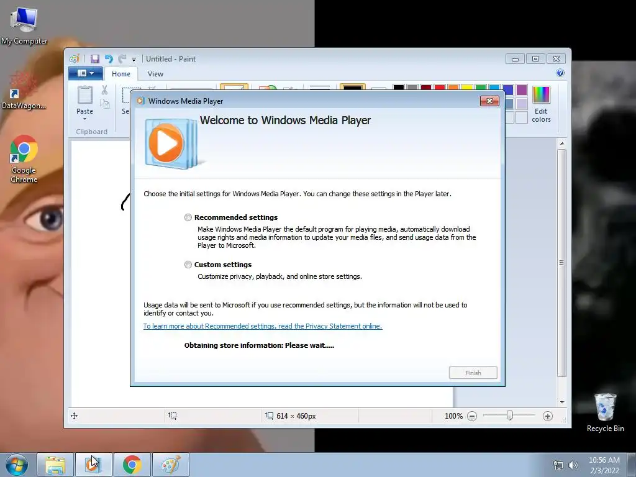Open Chrome from the taskbar

[132, 465]
